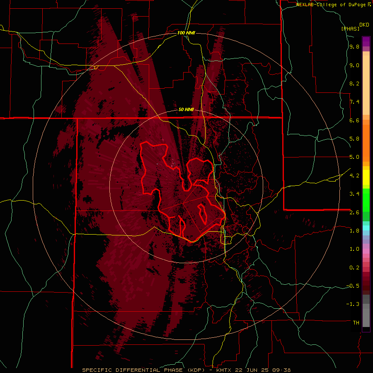
Task: Click the 1.8 scale value
Action: pos(354,230)
